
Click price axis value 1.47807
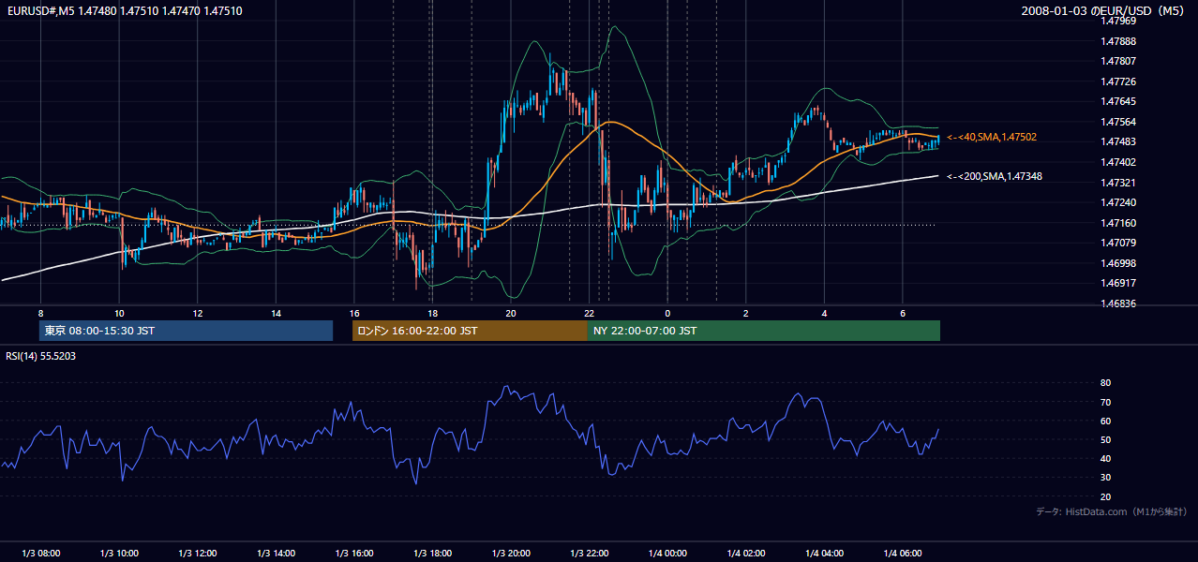1119,61
